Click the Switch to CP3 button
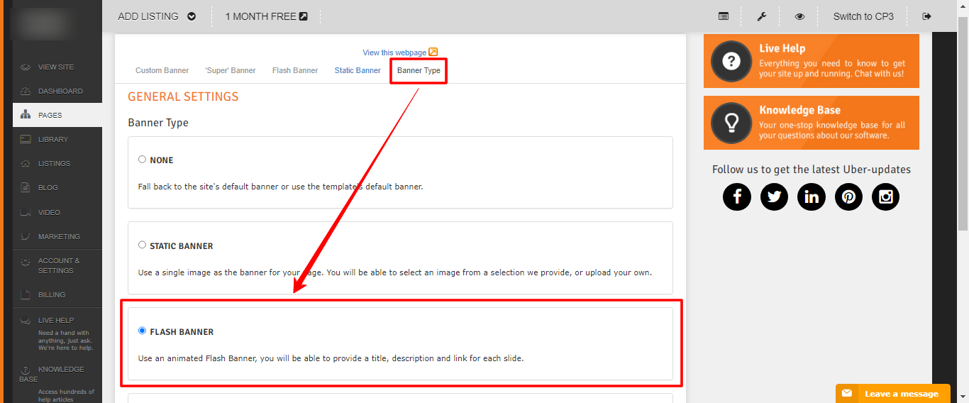The image size is (969, 403). click(863, 16)
